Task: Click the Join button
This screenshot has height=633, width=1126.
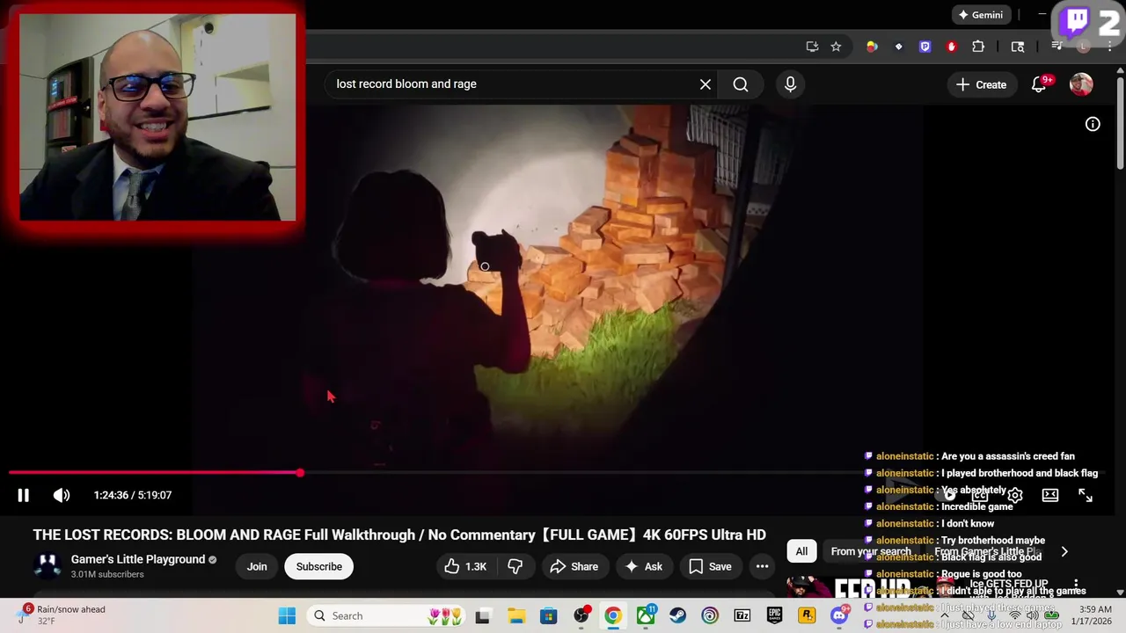Action: 257,566
